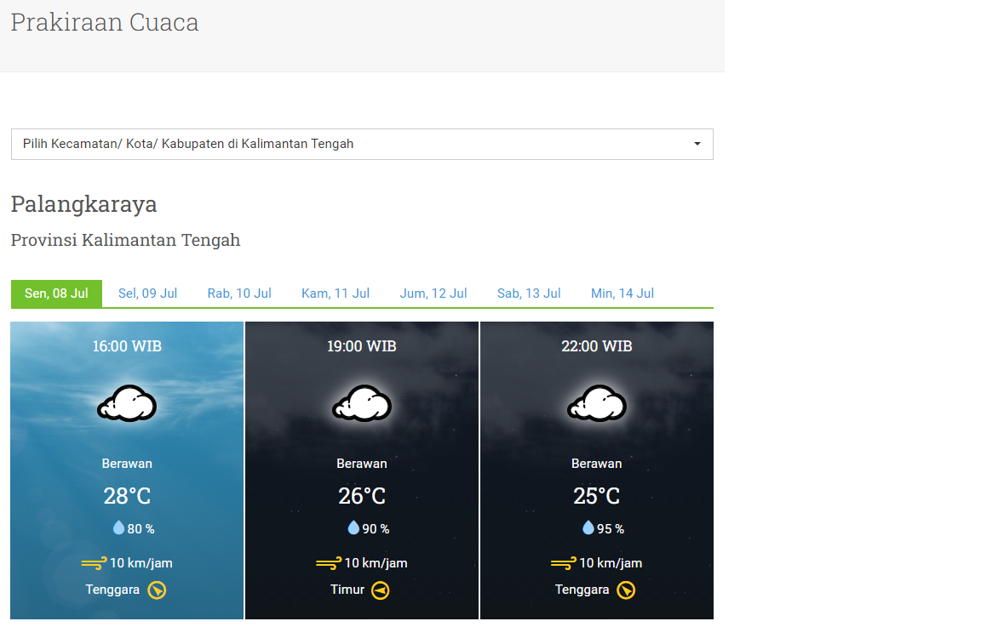981x627 pixels.
Task: Click the Berawan label in 22:00 card
Action: pyautogui.click(x=596, y=464)
